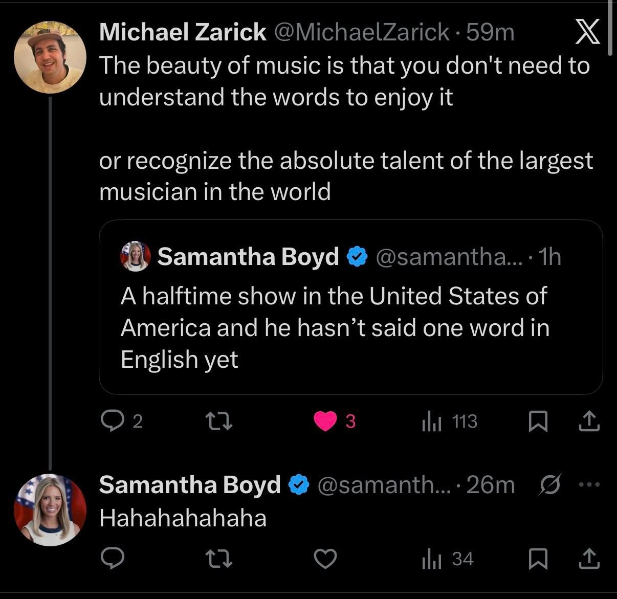Click Samantha Boyd name on reply
617x599 pixels.
190,485
